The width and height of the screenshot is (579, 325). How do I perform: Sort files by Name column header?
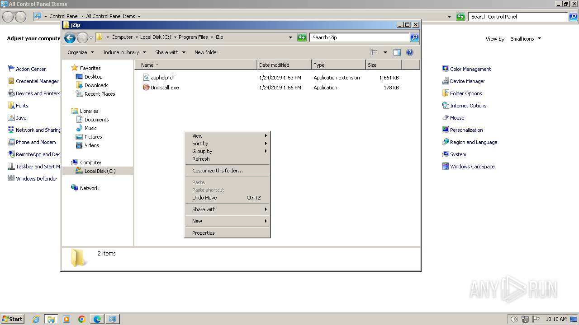tap(196, 65)
